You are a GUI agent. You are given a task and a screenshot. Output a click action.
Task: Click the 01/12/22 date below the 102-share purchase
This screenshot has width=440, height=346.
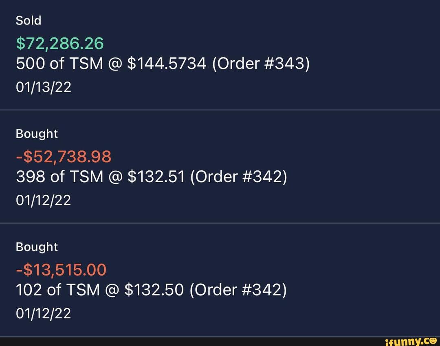point(43,313)
